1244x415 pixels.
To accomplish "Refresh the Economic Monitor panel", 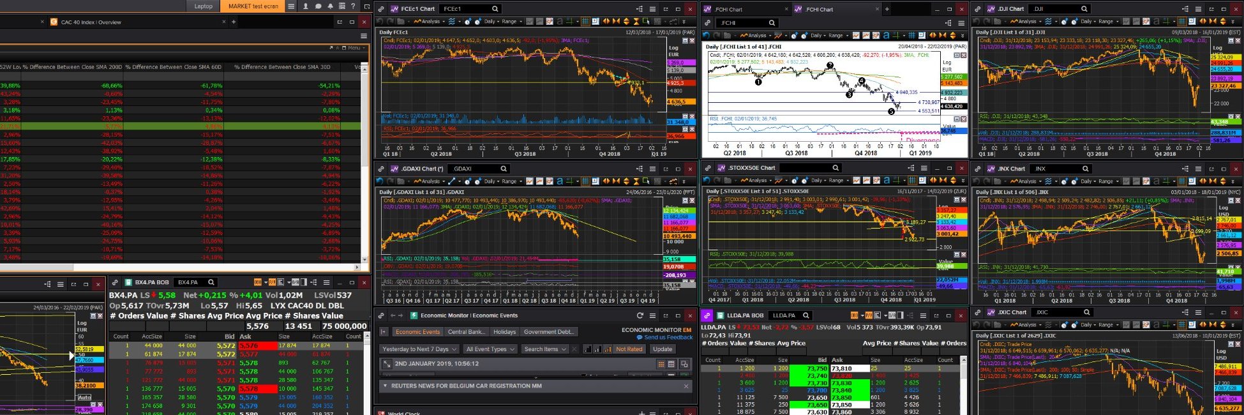I will (640, 315).
